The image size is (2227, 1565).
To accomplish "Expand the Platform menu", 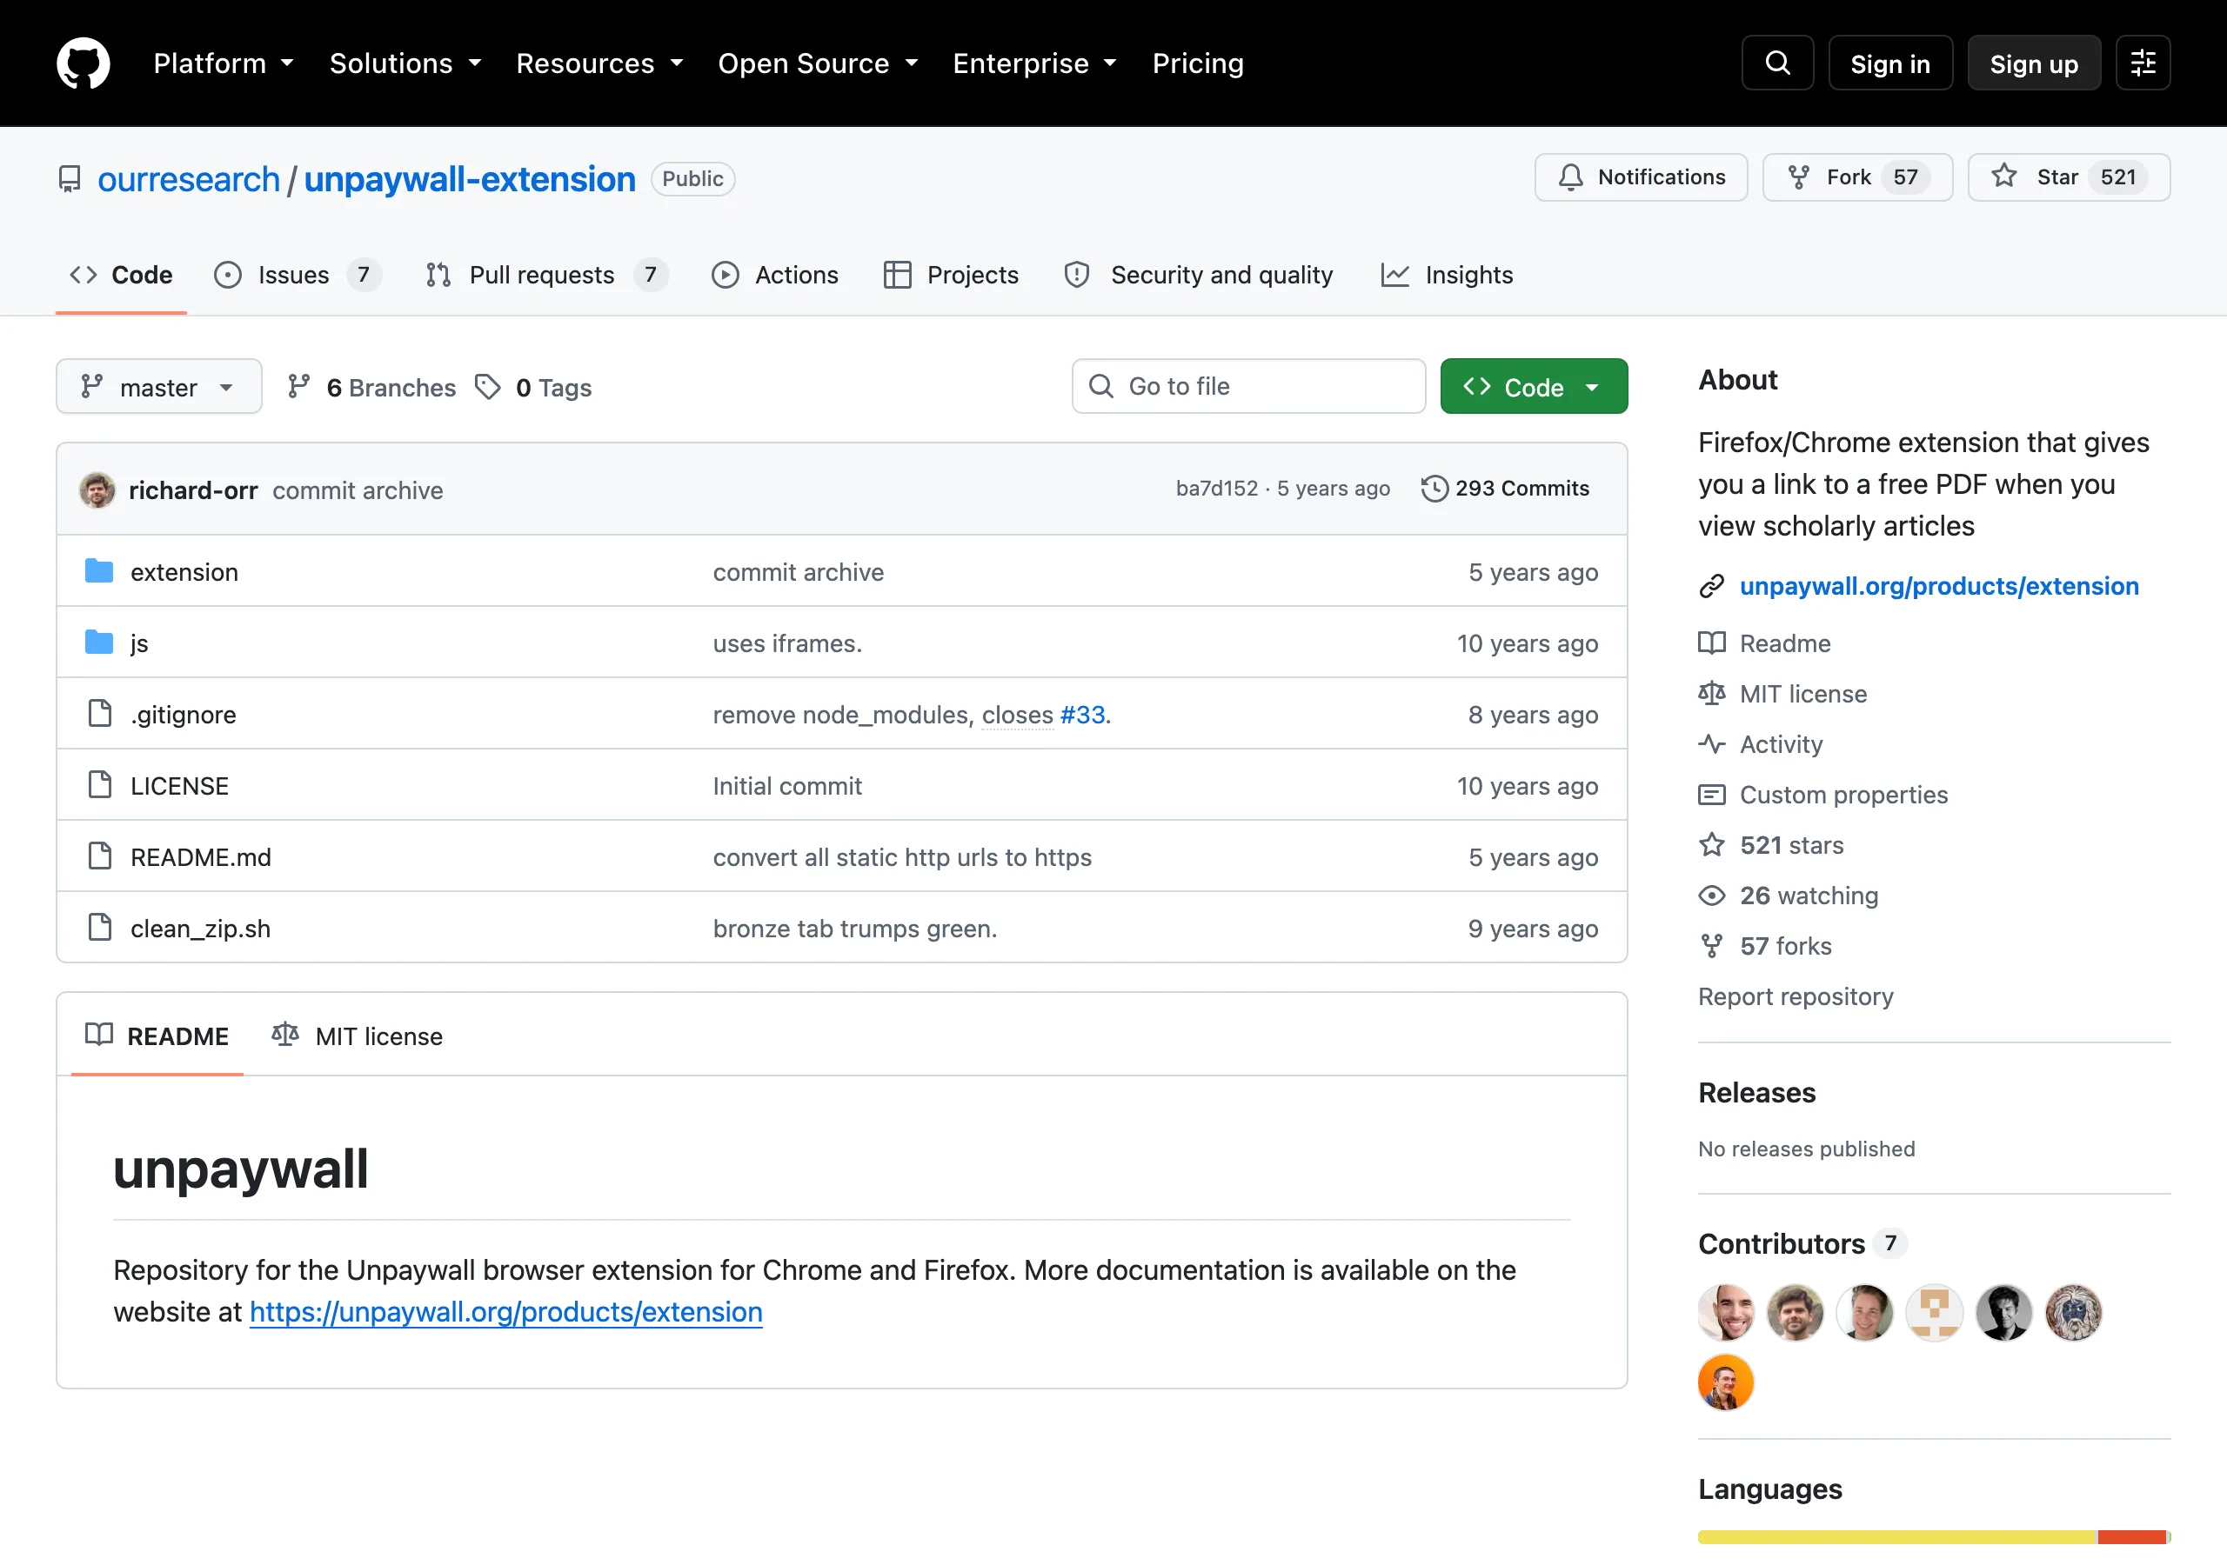I will tap(224, 63).
